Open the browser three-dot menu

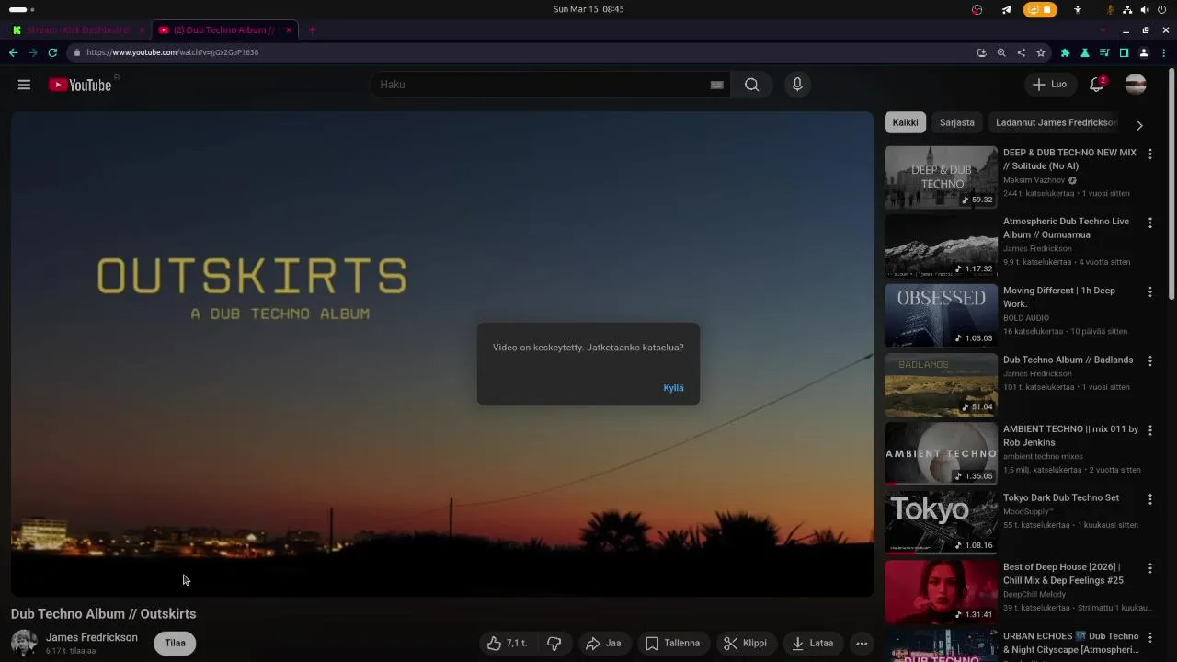[1164, 52]
